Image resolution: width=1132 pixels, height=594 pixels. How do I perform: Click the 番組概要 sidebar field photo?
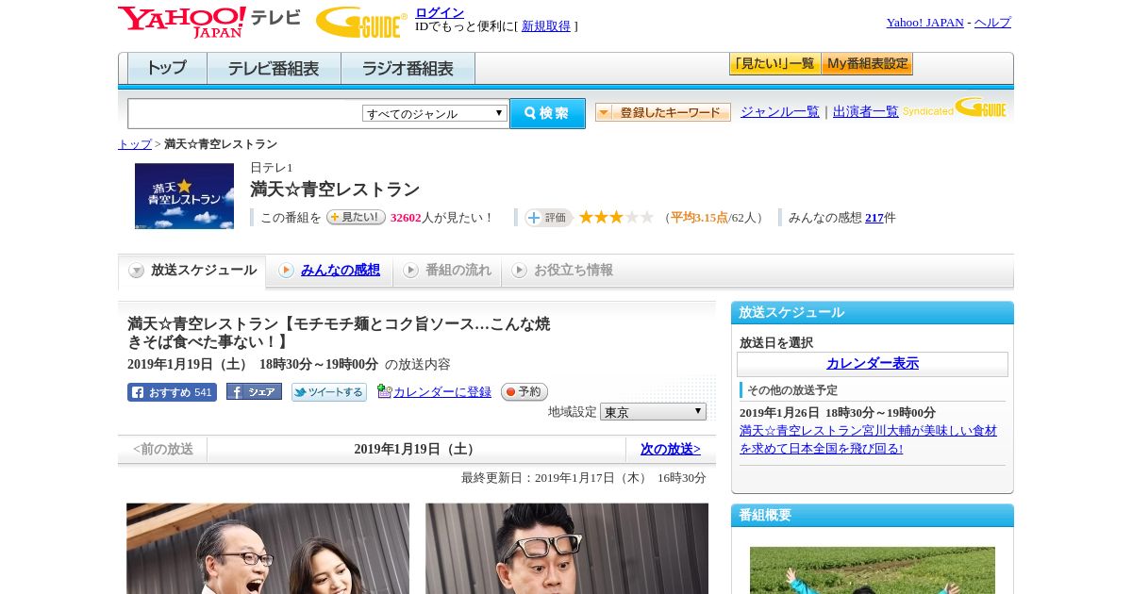point(873,570)
